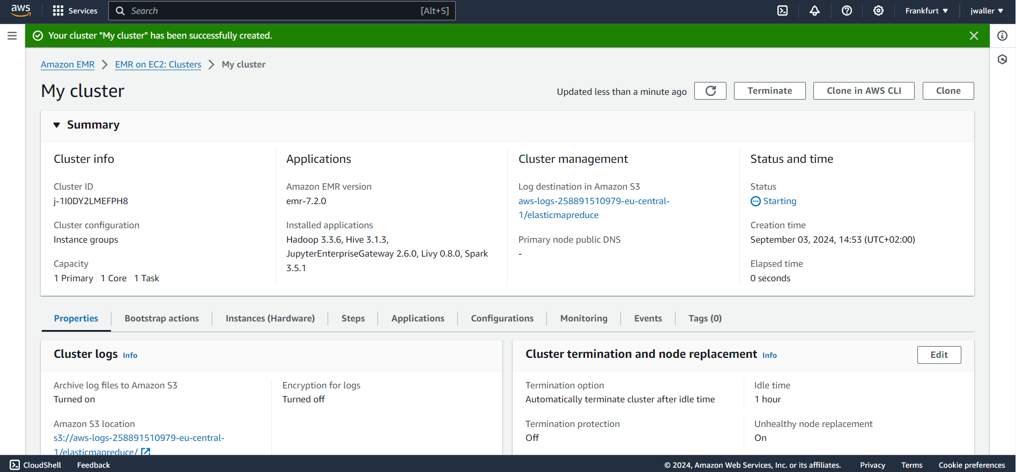The width and height of the screenshot is (1016, 472).
Task: Click the creation time September 03, 2024 value
Action: 833,239
